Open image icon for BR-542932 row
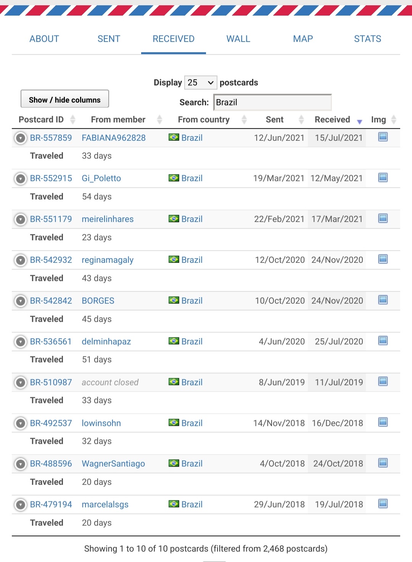 [x=383, y=259]
